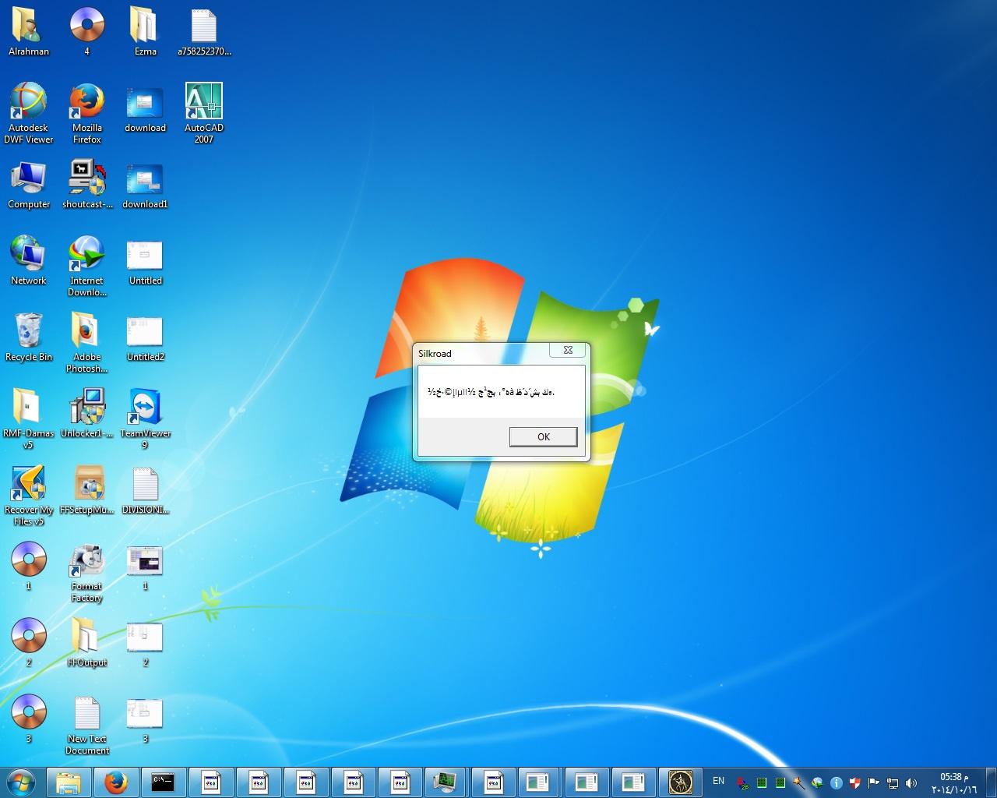Open the RMF-Damas v5 folder
997x798 pixels.
(29, 419)
